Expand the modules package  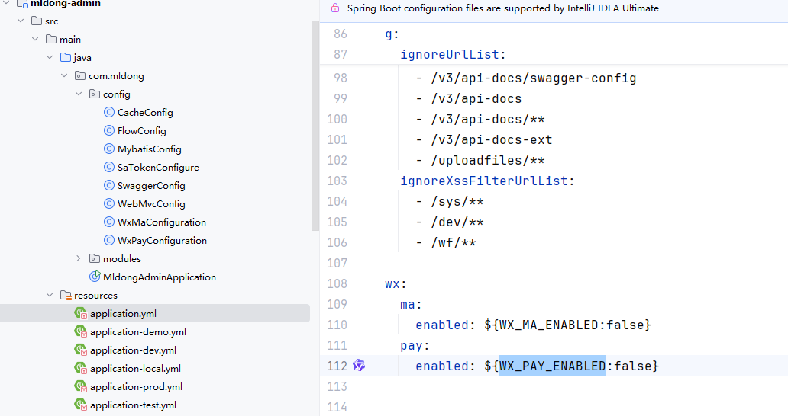pos(79,259)
